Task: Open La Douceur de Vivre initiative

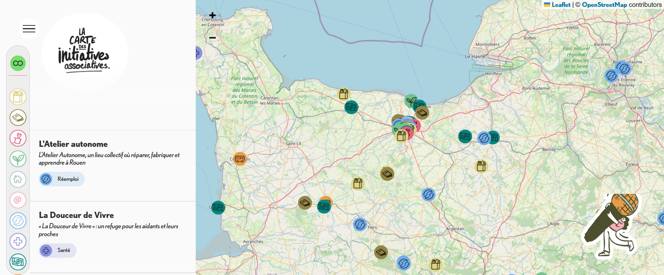Action: coord(76,215)
